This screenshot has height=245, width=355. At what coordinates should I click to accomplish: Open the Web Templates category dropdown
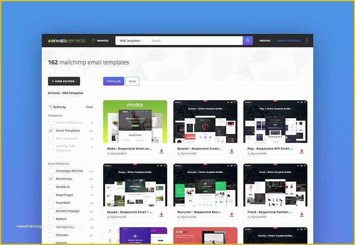click(131, 41)
